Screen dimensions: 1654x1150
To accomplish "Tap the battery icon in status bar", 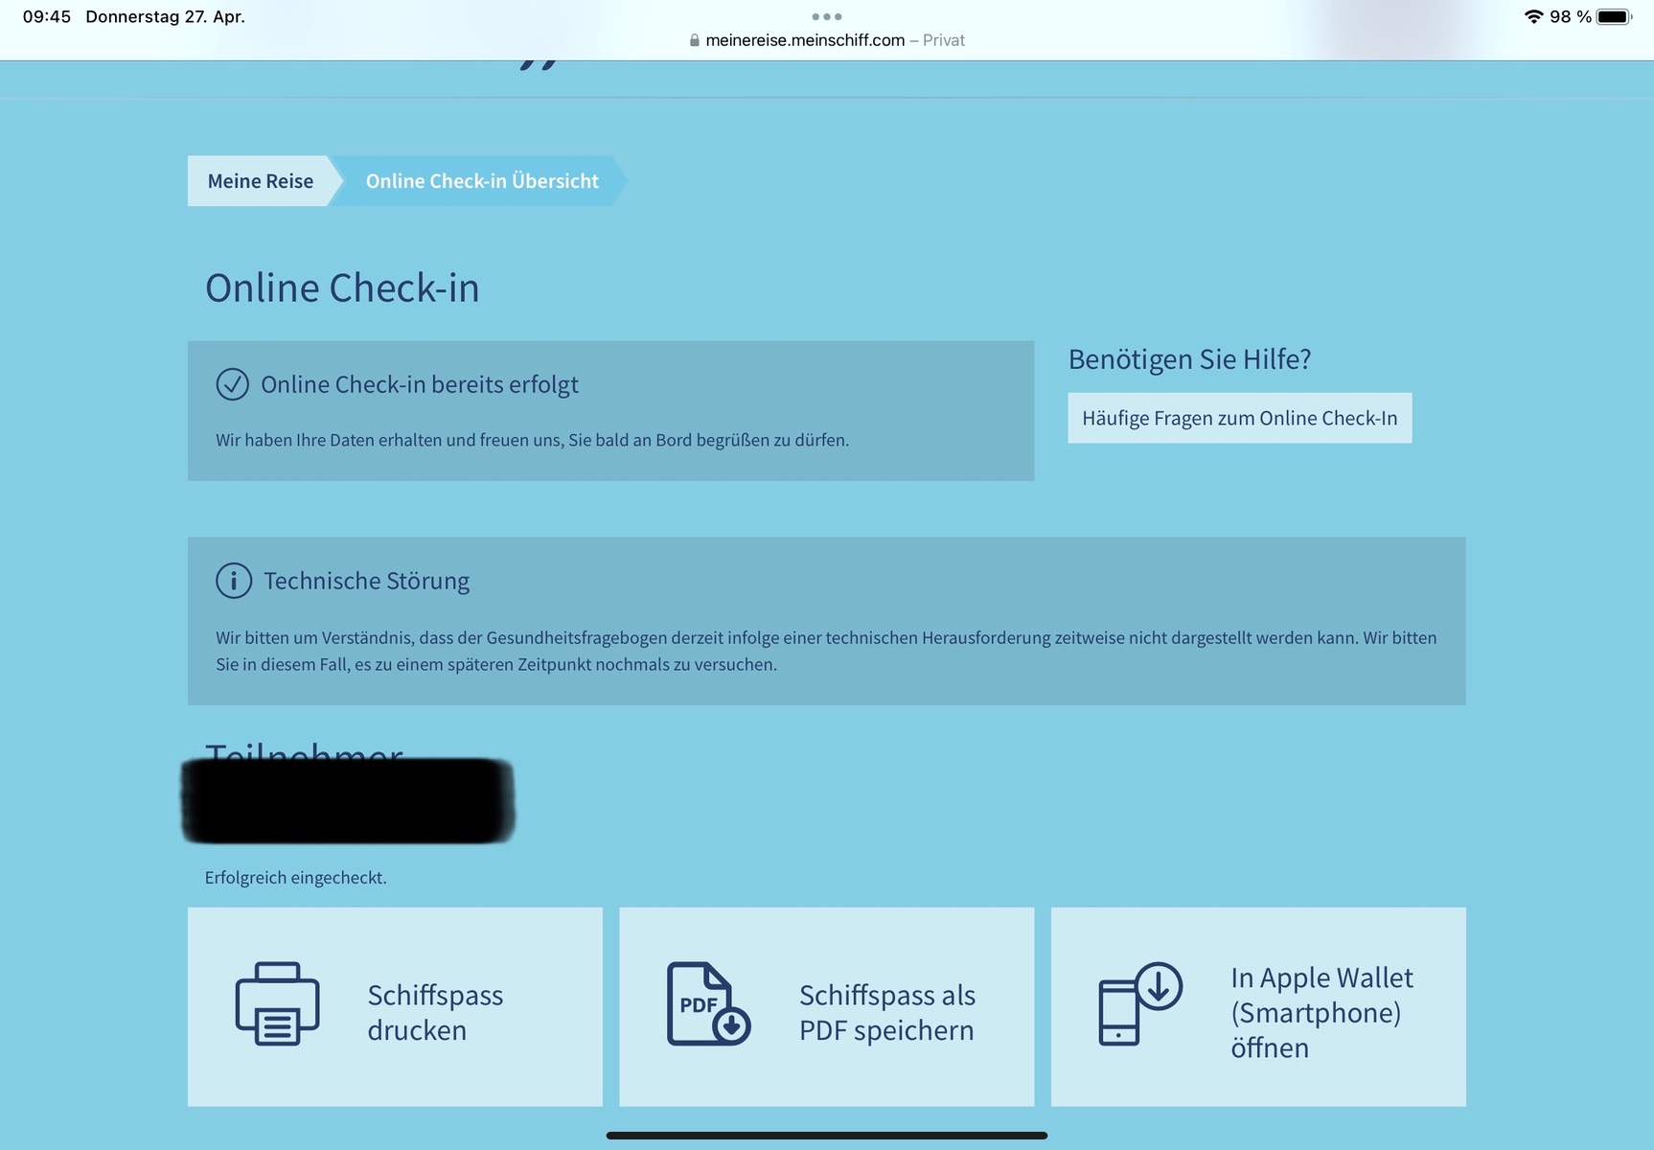I will click(x=1614, y=16).
